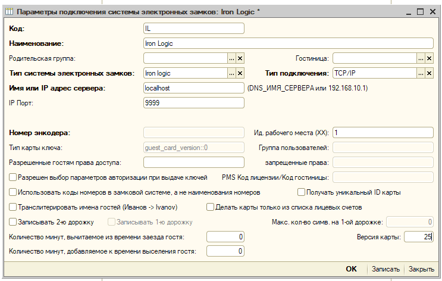Click the Наименование field with Iron Logic
The image size is (442, 281).
point(288,43)
